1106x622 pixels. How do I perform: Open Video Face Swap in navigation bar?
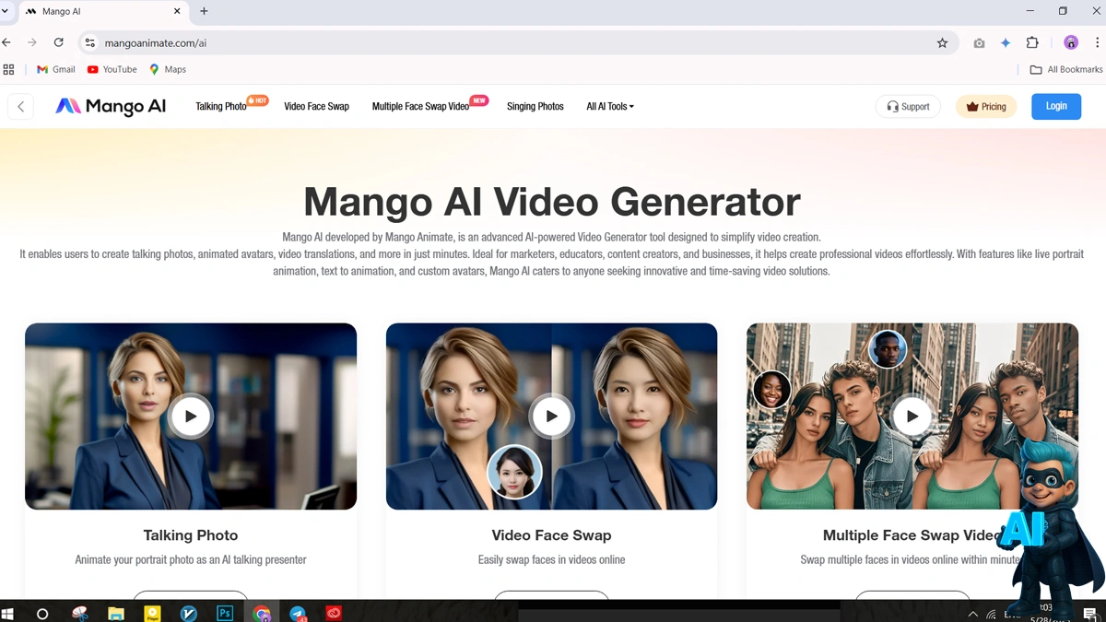(316, 106)
